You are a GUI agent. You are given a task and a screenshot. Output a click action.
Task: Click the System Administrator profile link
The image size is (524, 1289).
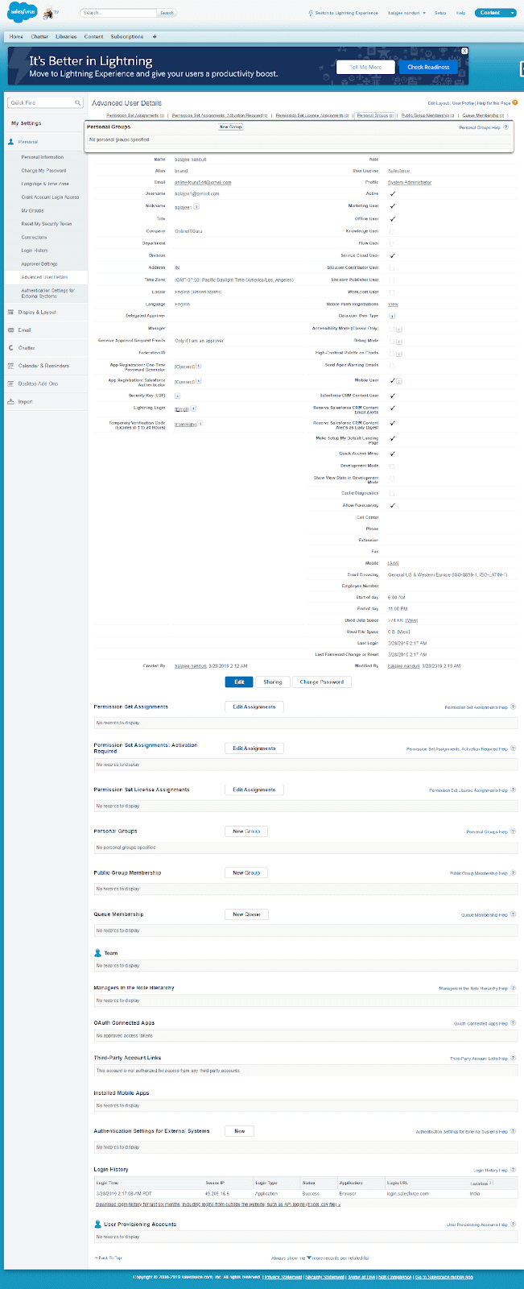point(410,182)
